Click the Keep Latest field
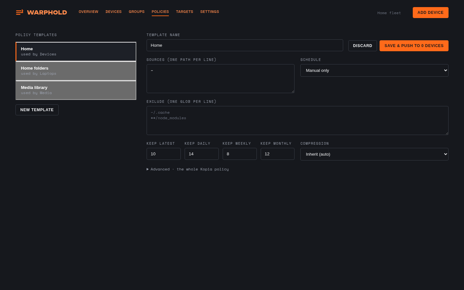This screenshot has height=290, width=464. click(164, 154)
